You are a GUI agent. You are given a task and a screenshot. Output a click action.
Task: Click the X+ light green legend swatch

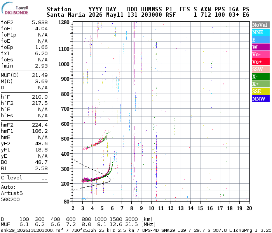click(x=261, y=84)
